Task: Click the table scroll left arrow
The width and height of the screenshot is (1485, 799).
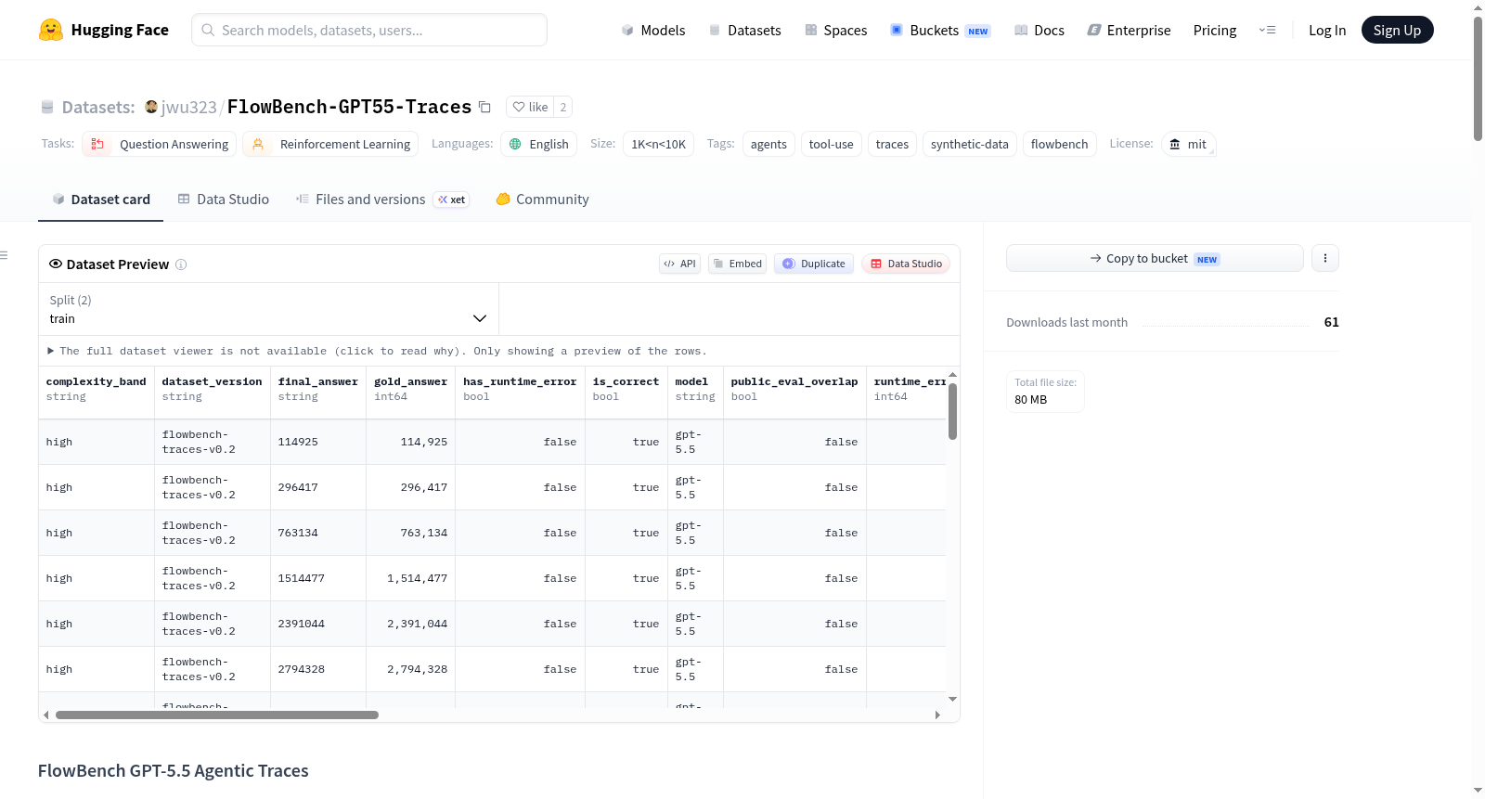Action: click(x=46, y=715)
